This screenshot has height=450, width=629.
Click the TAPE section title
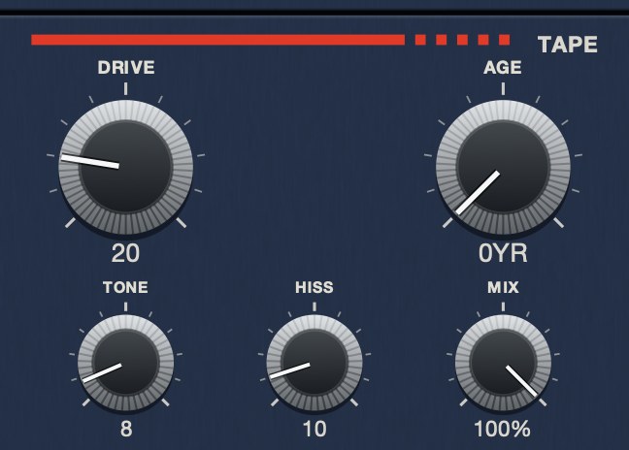(x=568, y=45)
